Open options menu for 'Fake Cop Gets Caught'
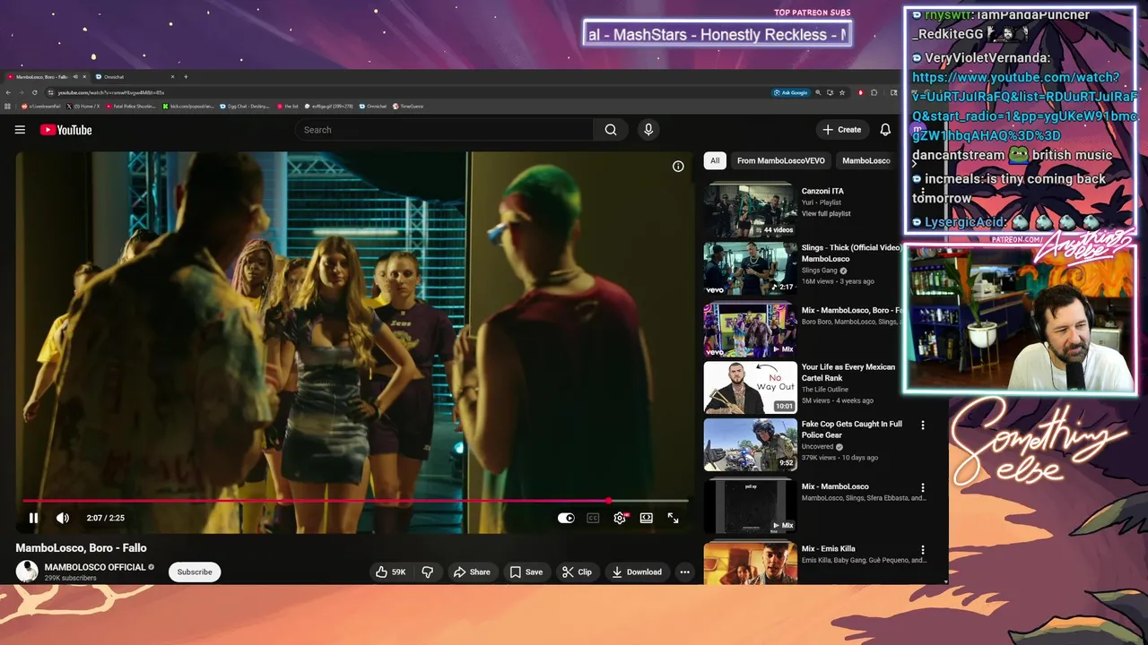 922,426
